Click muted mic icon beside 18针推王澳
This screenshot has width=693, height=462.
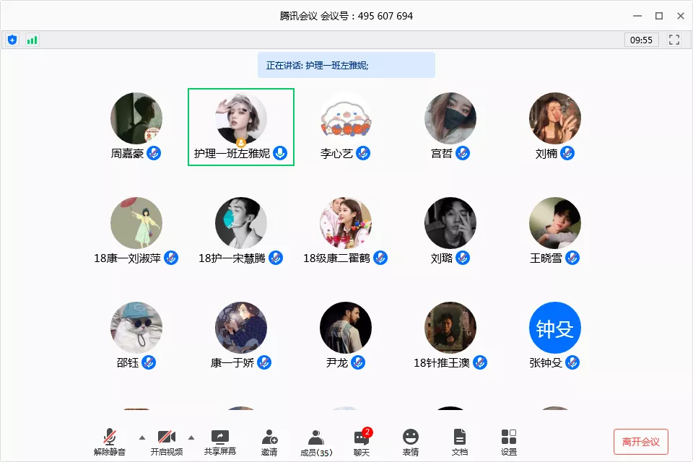(x=480, y=362)
